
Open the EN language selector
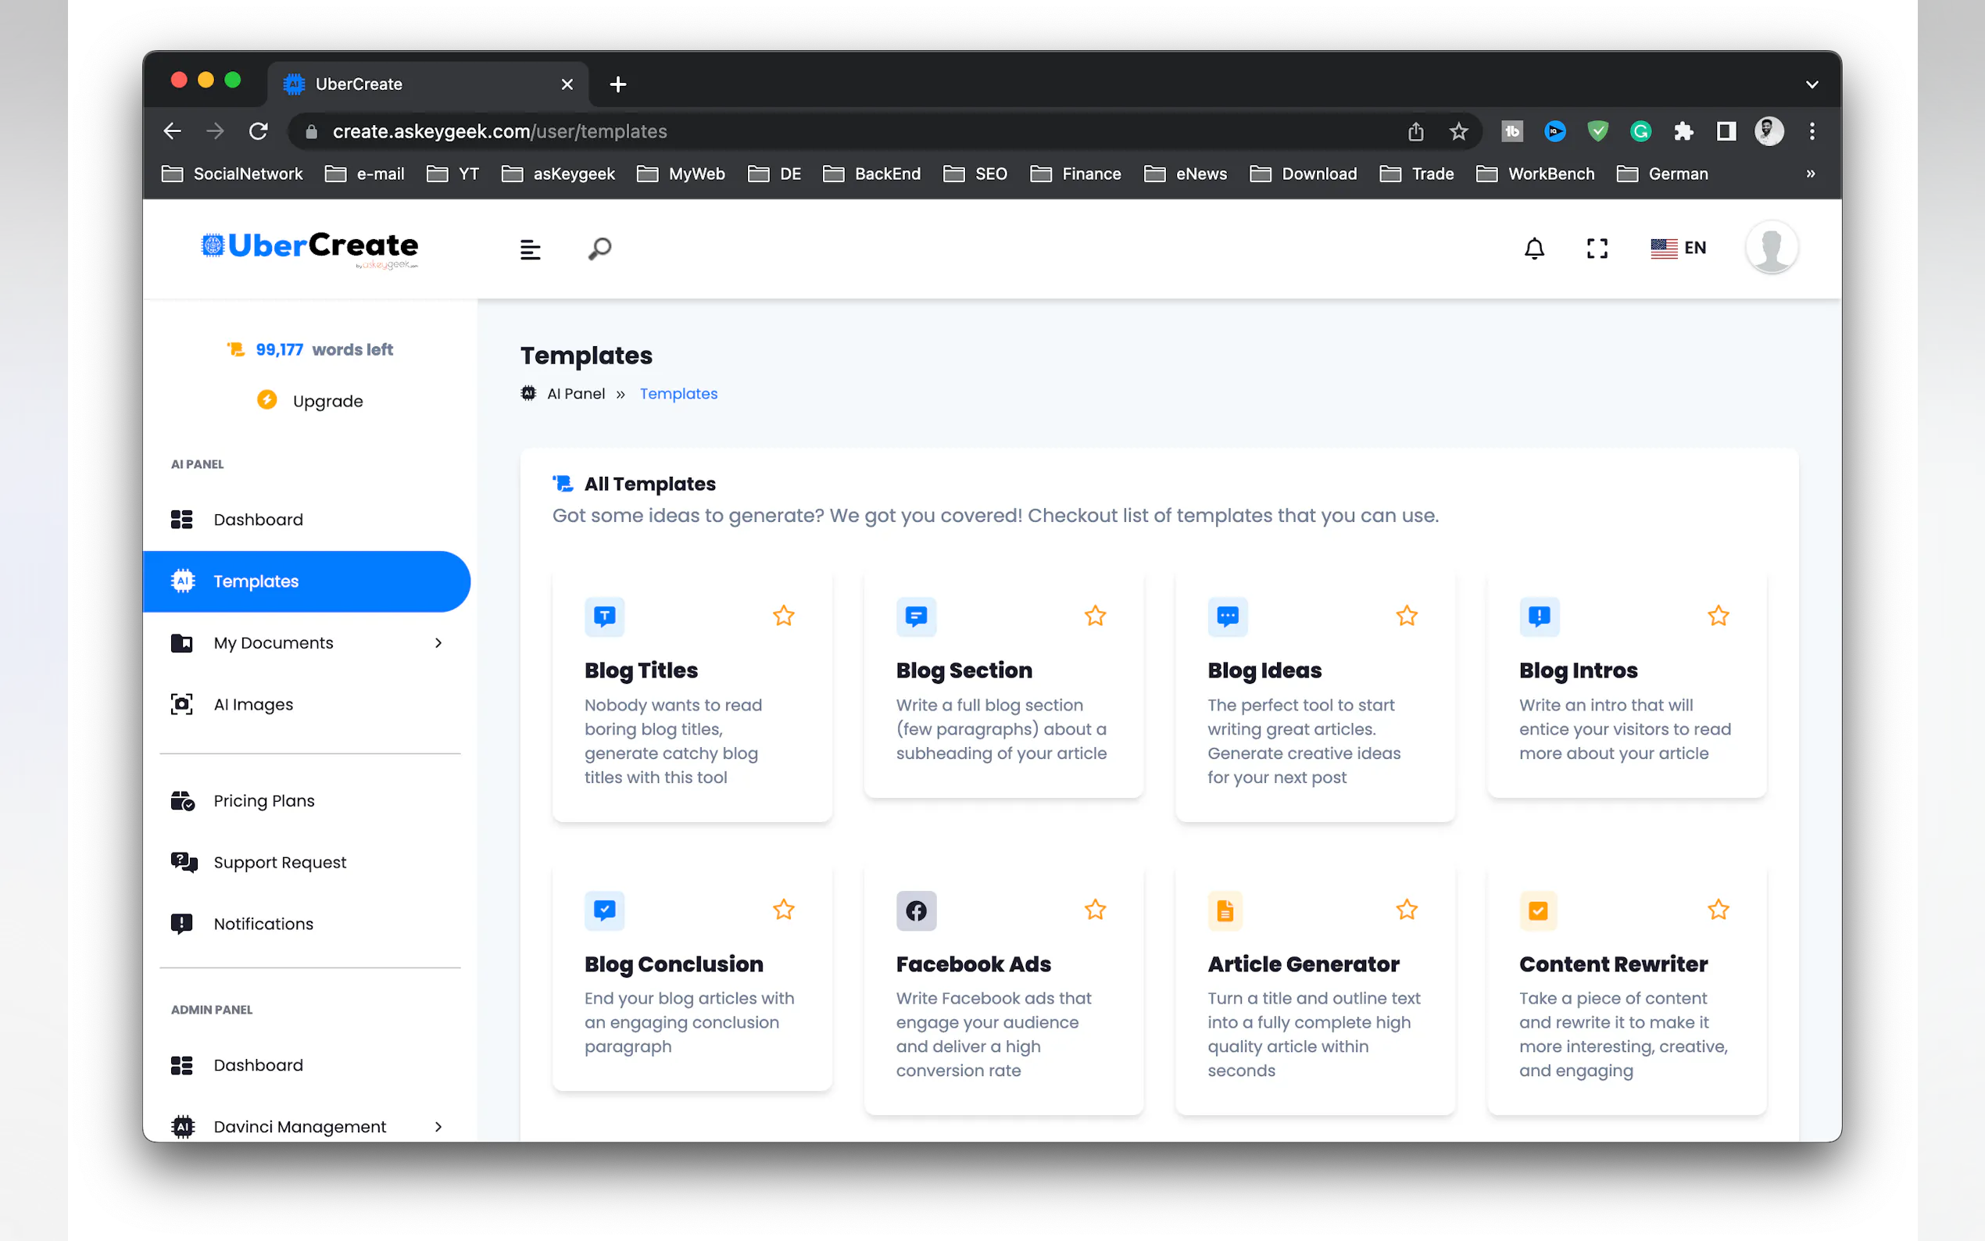pyautogui.click(x=1679, y=248)
